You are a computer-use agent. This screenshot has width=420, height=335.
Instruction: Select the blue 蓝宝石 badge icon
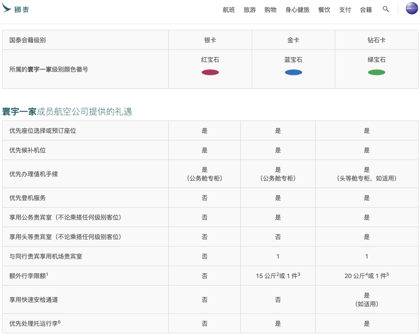[293, 72]
